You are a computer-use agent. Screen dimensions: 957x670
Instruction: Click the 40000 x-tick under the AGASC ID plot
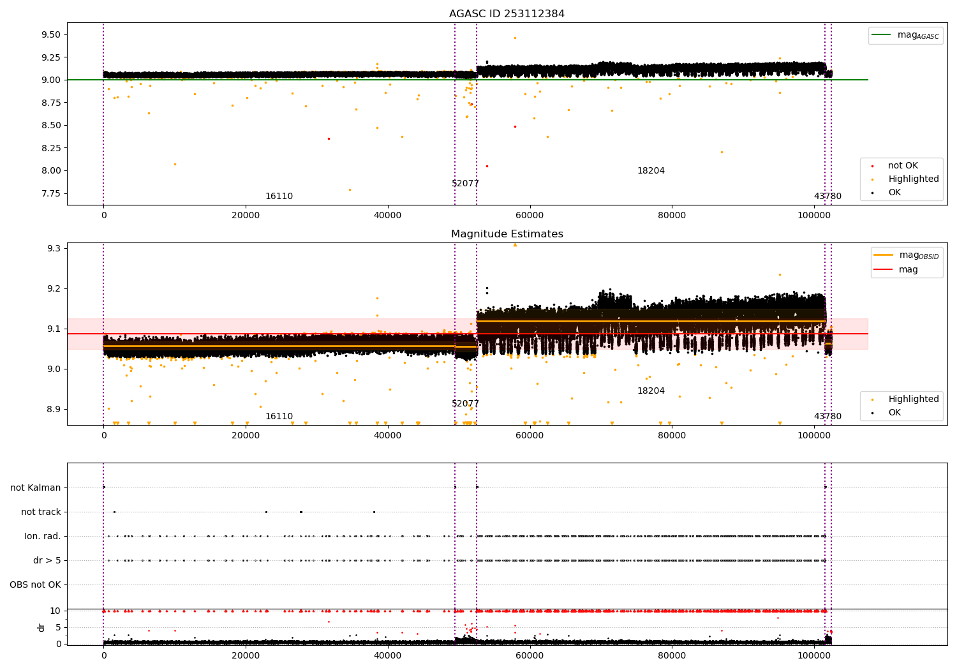(388, 216)
